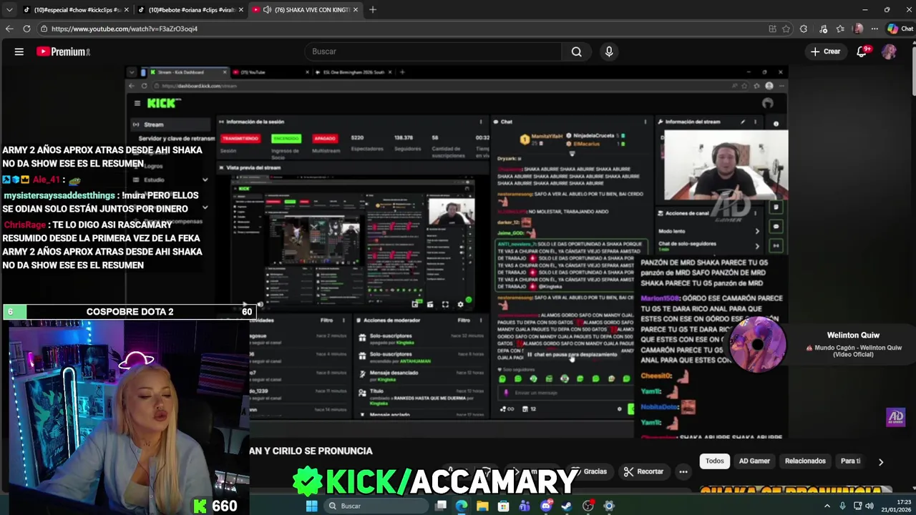
Task: Close the SHAKA VIVE CON KING tab
Action: [356, 10]
